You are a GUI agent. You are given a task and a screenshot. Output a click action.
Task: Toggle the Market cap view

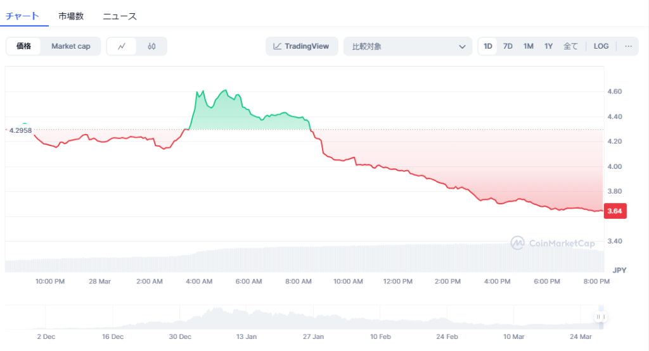click(x=71, y=46)
